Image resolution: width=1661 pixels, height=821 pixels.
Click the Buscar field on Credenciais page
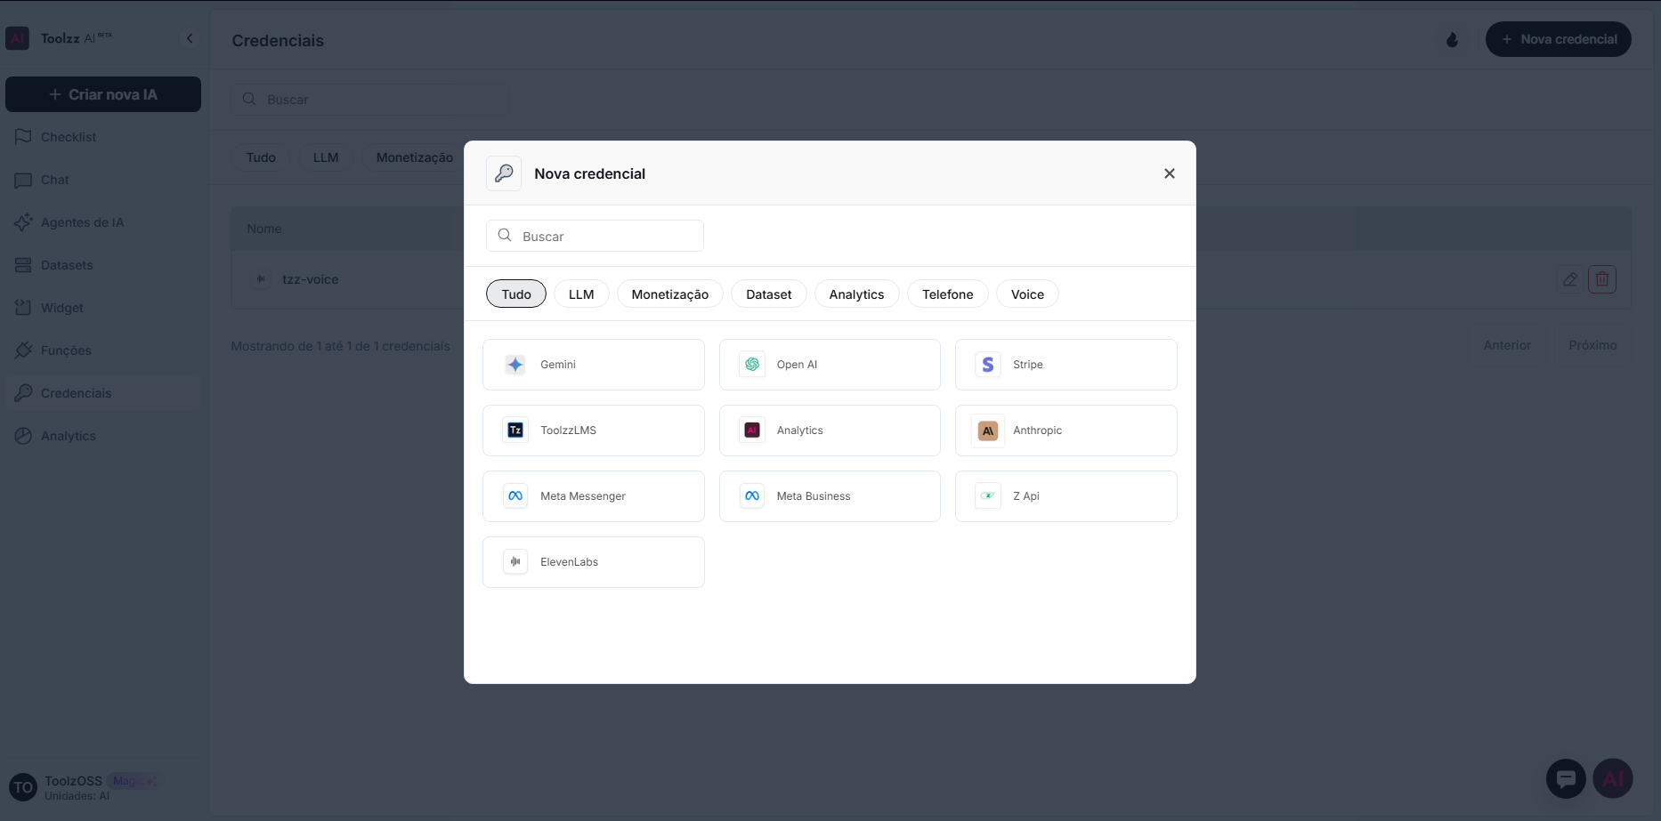tap(369, 100)
